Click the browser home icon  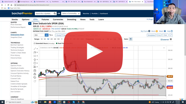click(x=11, y=5)
